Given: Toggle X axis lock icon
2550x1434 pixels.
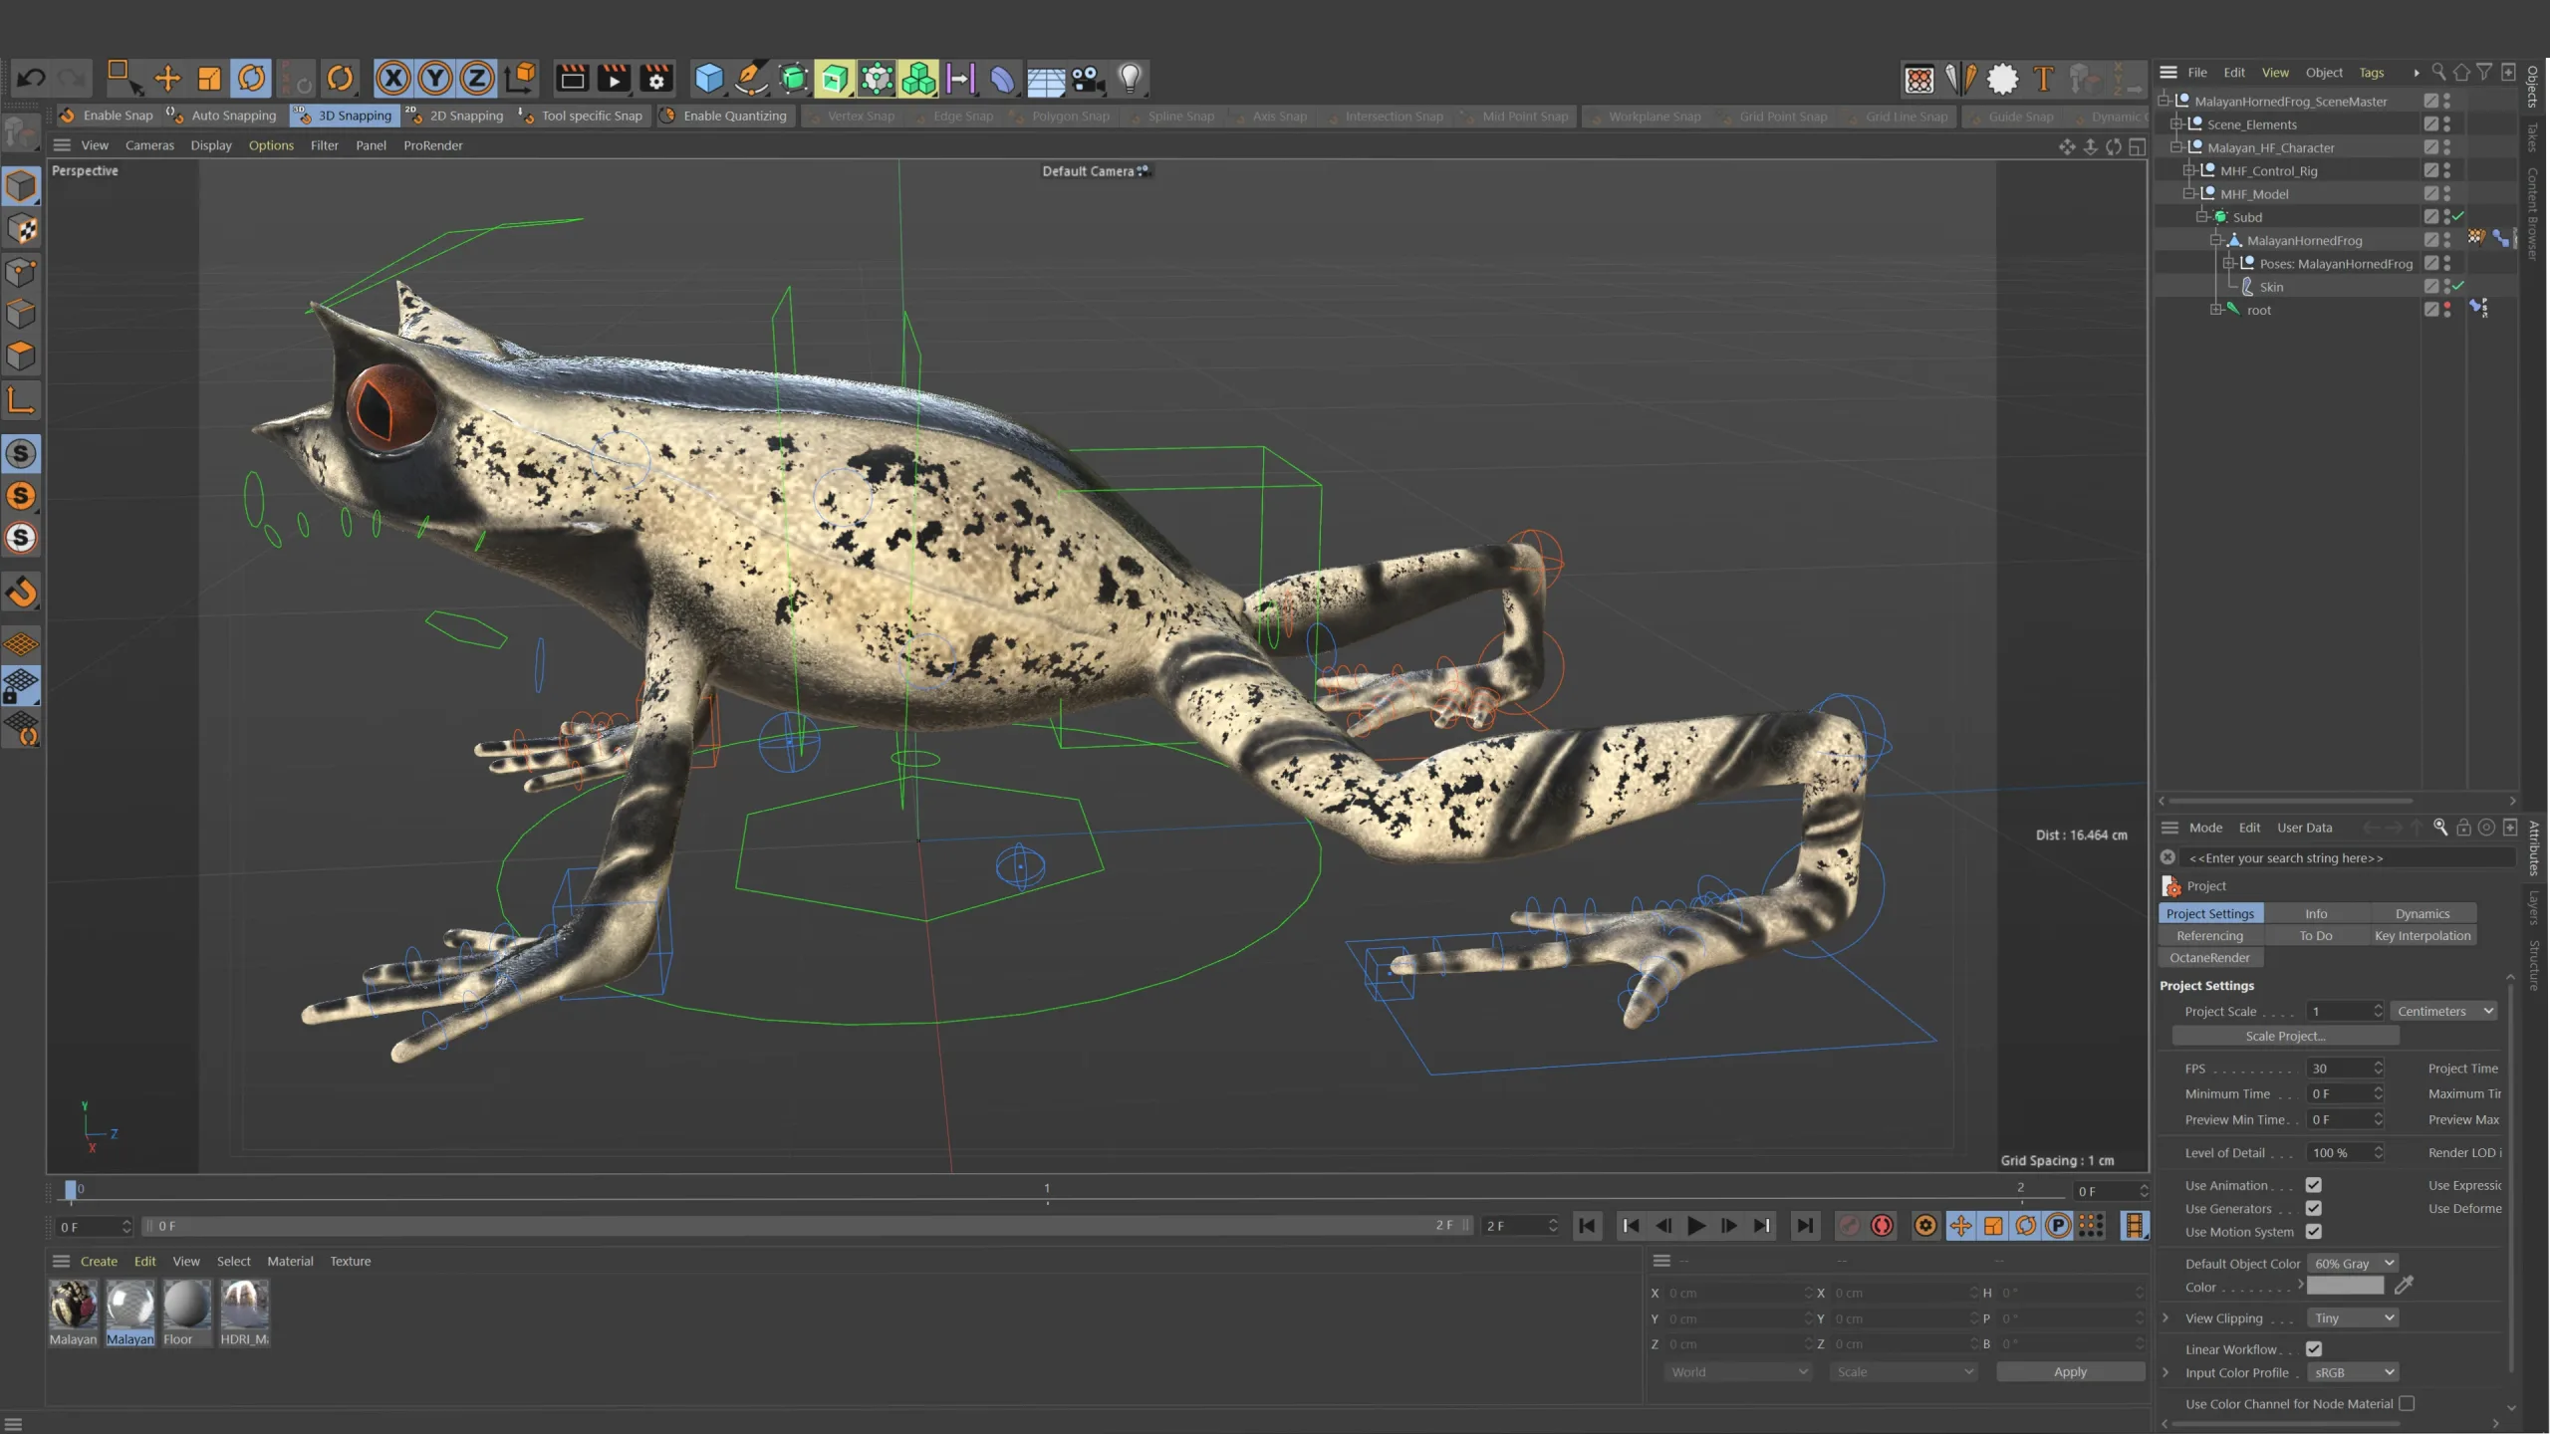Looking at the screenshot, I should click(393, 78).
